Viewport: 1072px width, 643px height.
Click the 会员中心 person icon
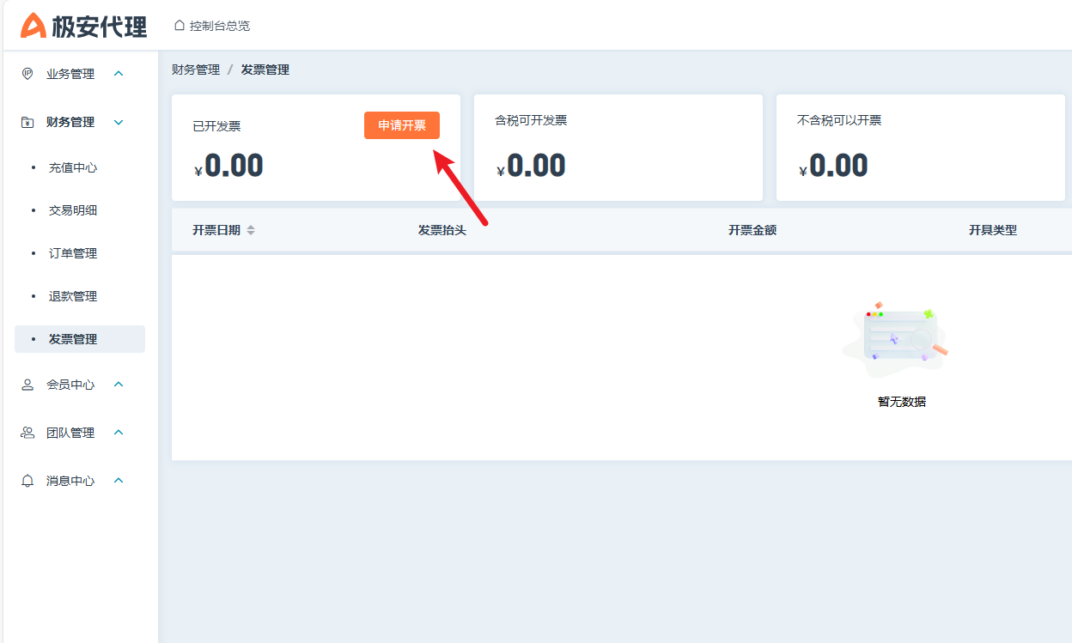tap(27, 385)
